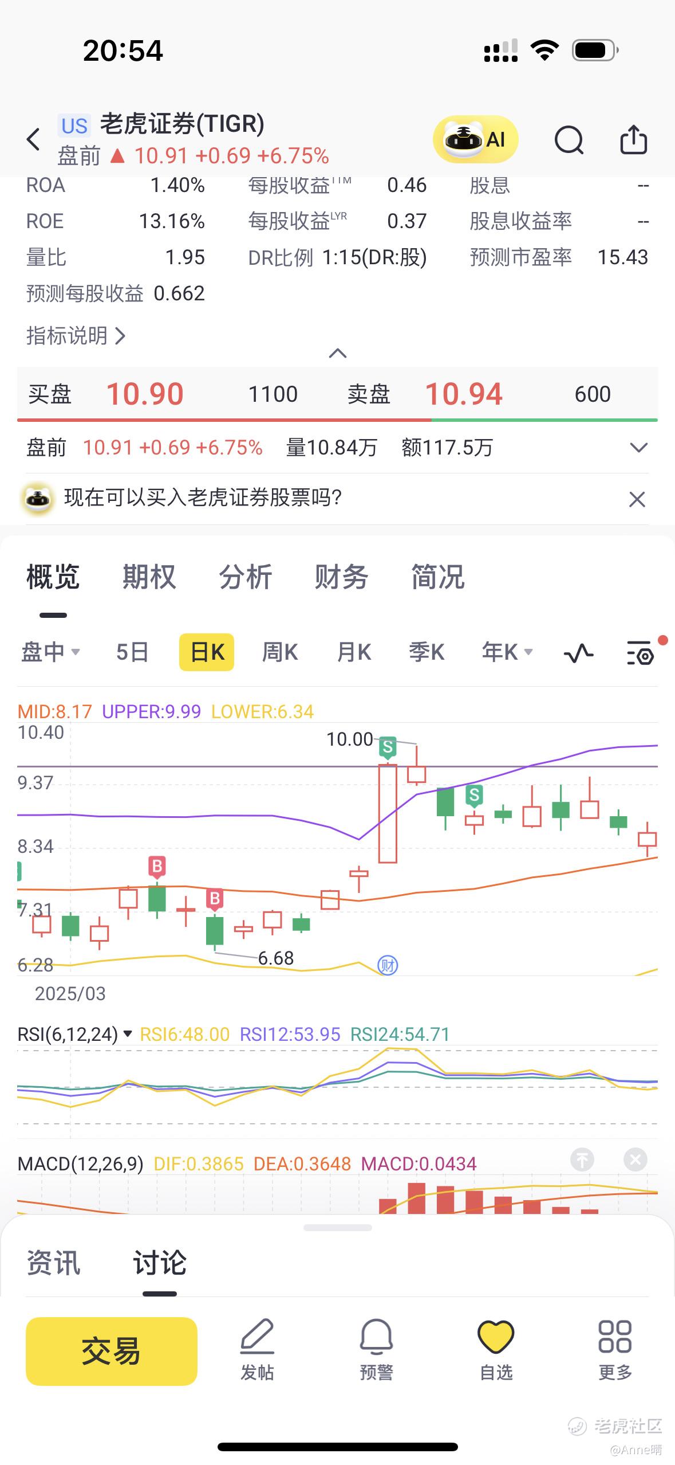Select the 周K chart period
675x1465 pixels.
pos(280,652)
